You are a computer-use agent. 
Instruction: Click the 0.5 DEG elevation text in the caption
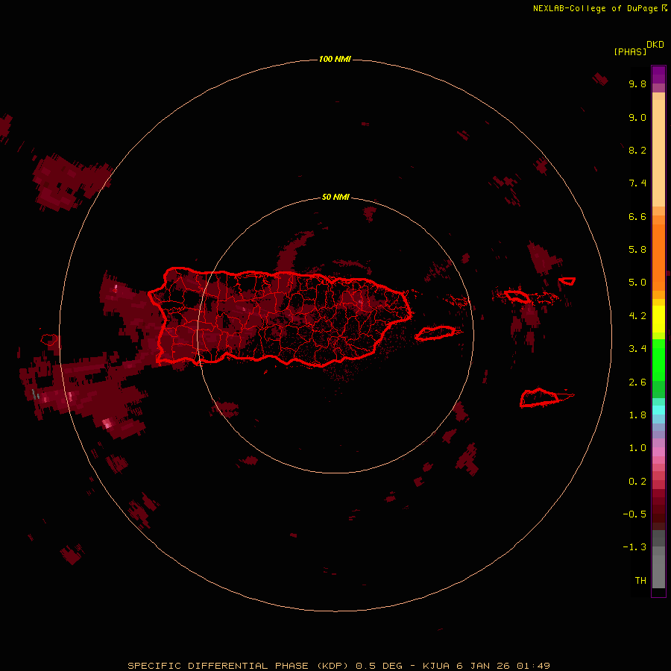pos(379,666)
